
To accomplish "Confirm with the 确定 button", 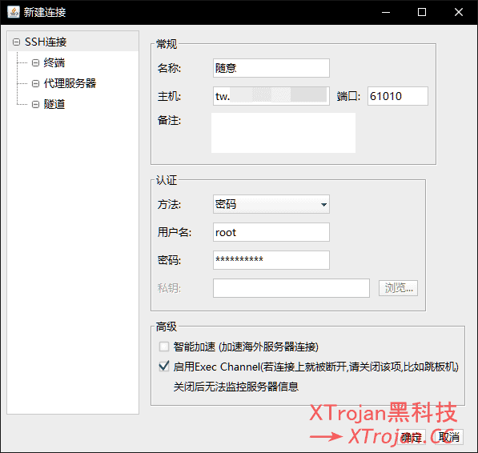I will point(412,437).
